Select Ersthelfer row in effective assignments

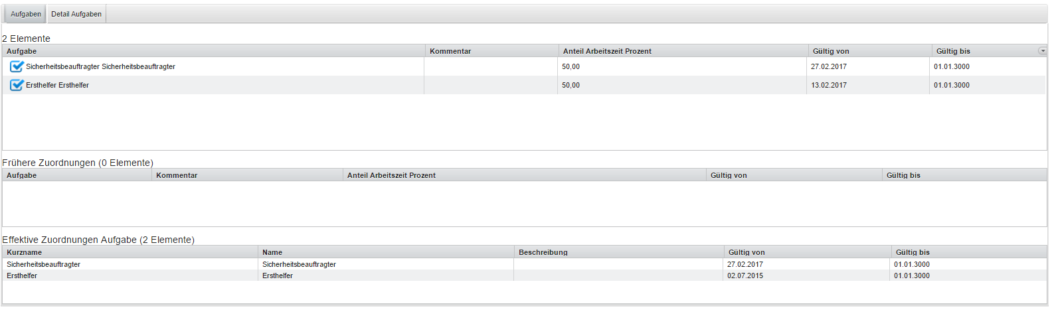[x=22, y=275]
